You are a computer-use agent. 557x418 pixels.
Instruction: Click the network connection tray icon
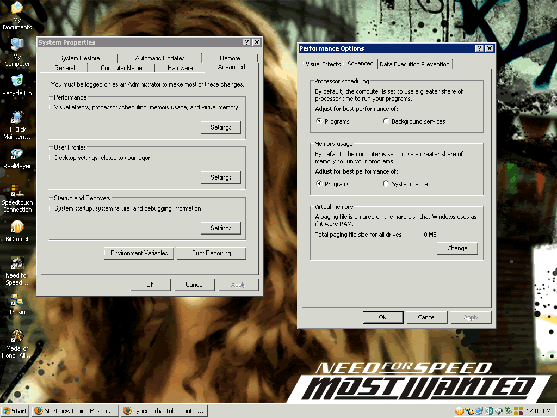(479, 411)
